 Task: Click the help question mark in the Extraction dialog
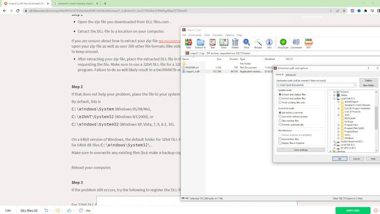[368, 68]
